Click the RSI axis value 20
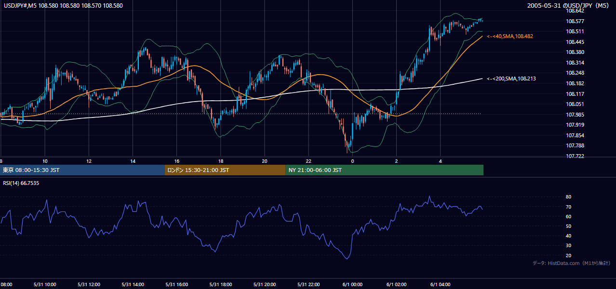The width and height of the screenshot is (616, 289). [569, 255]
